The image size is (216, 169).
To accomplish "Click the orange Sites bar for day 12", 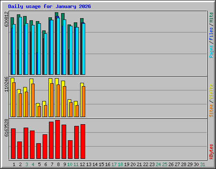I will pyautogui.click(x=84, y=101).
